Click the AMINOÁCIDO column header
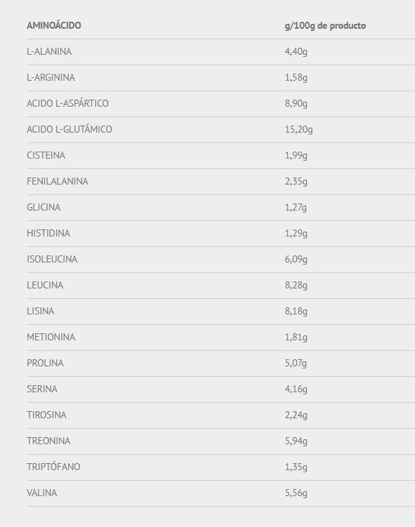Screen dimensions: 415x527 [54, 25]
